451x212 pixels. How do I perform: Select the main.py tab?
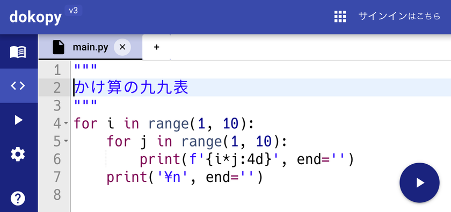coord(90,47)
